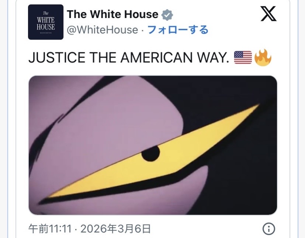The height and width of the screenshot is (238, 305).
Task: Play the embedded anime eye video
Action: pyautogui.click(x=153, y=145)
